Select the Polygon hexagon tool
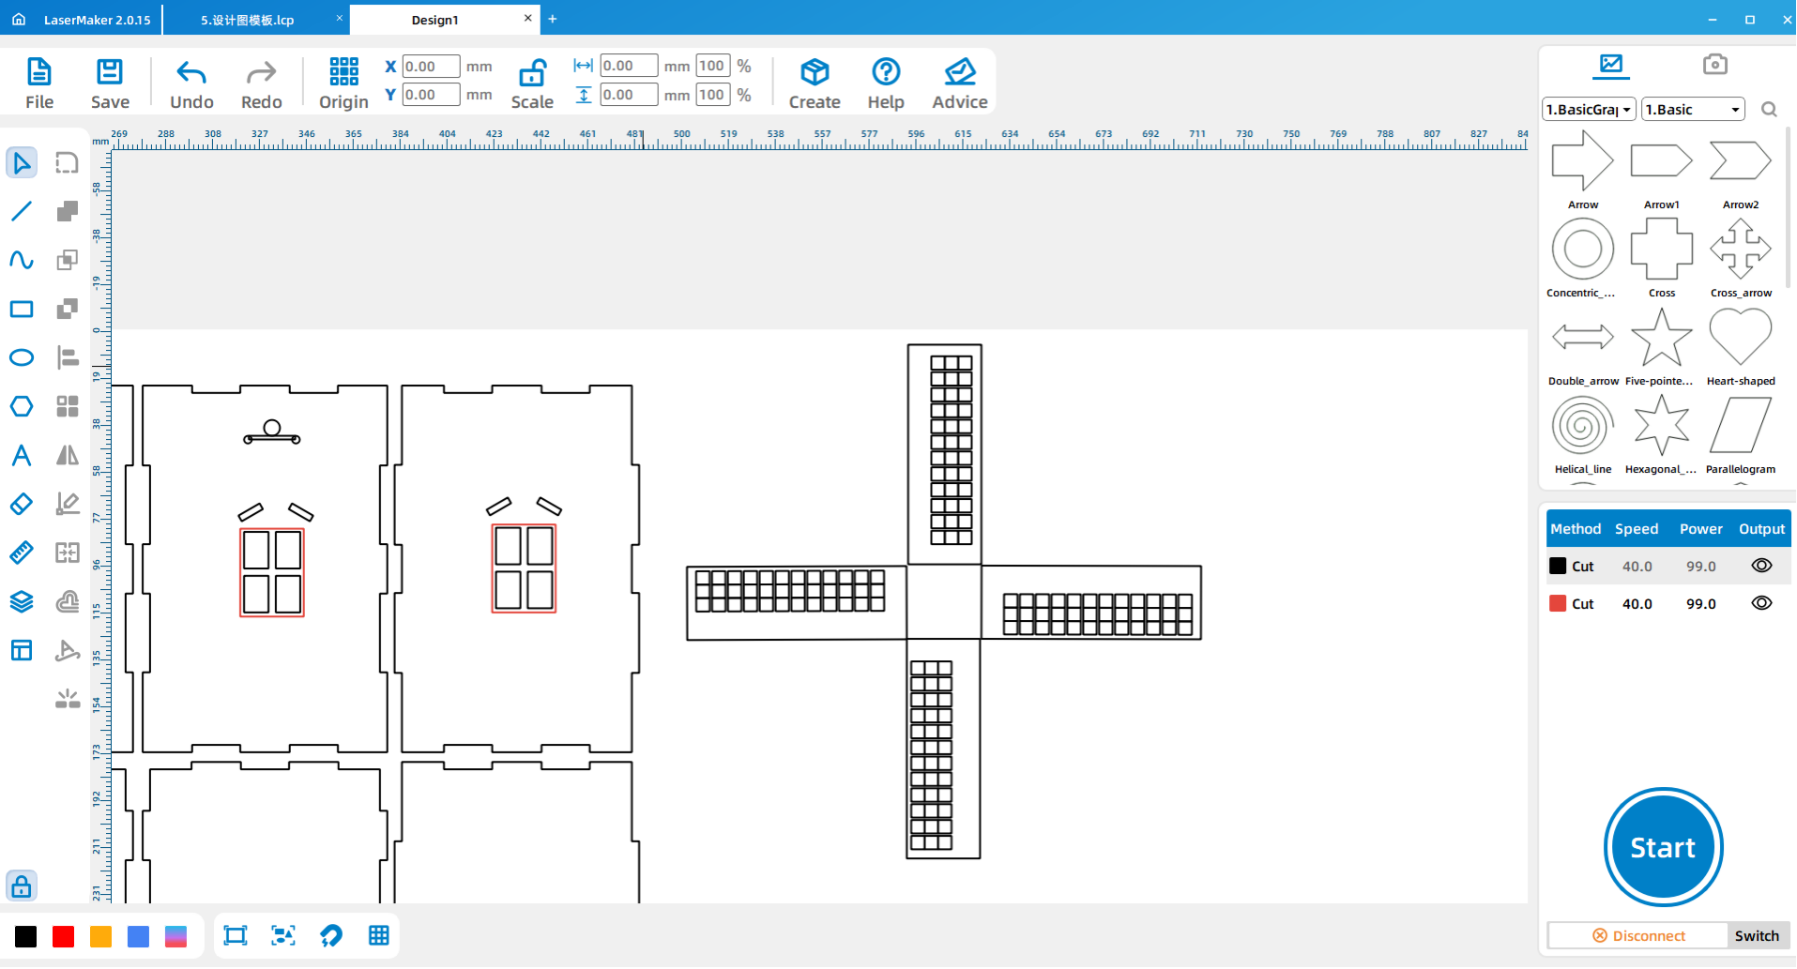Screen dimensions: 1797x969 [22, 406]
